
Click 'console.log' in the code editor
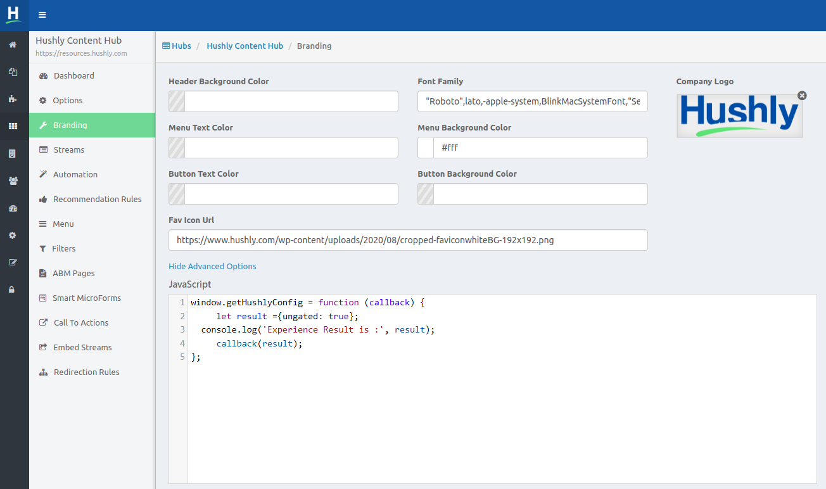(x=229, y=330)
